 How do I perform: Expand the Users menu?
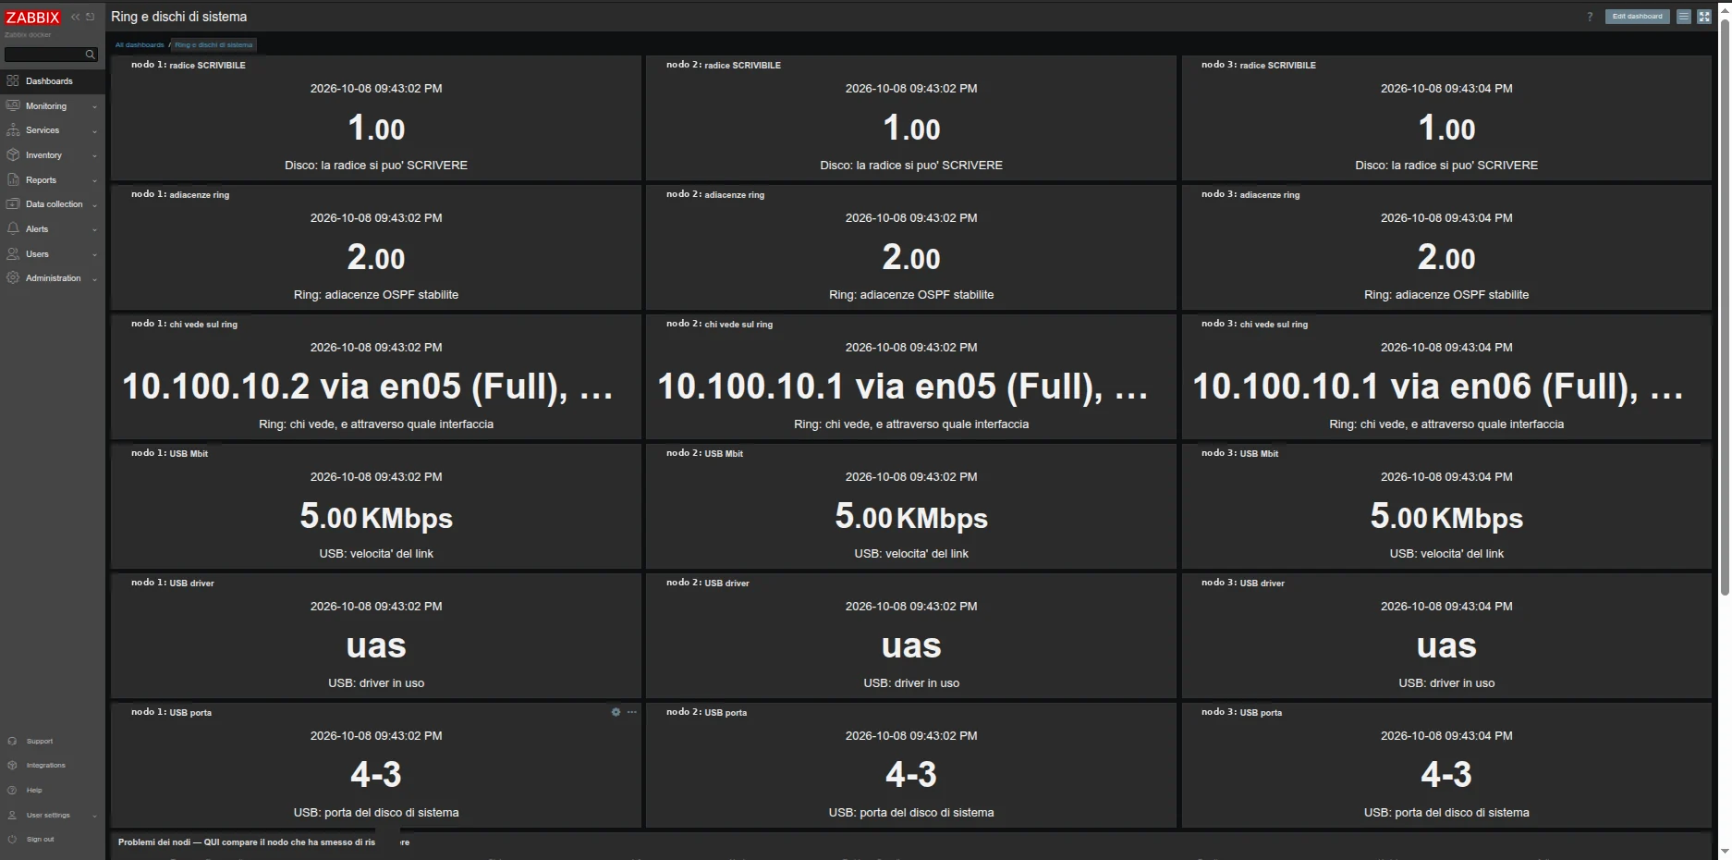coord(53,254)
